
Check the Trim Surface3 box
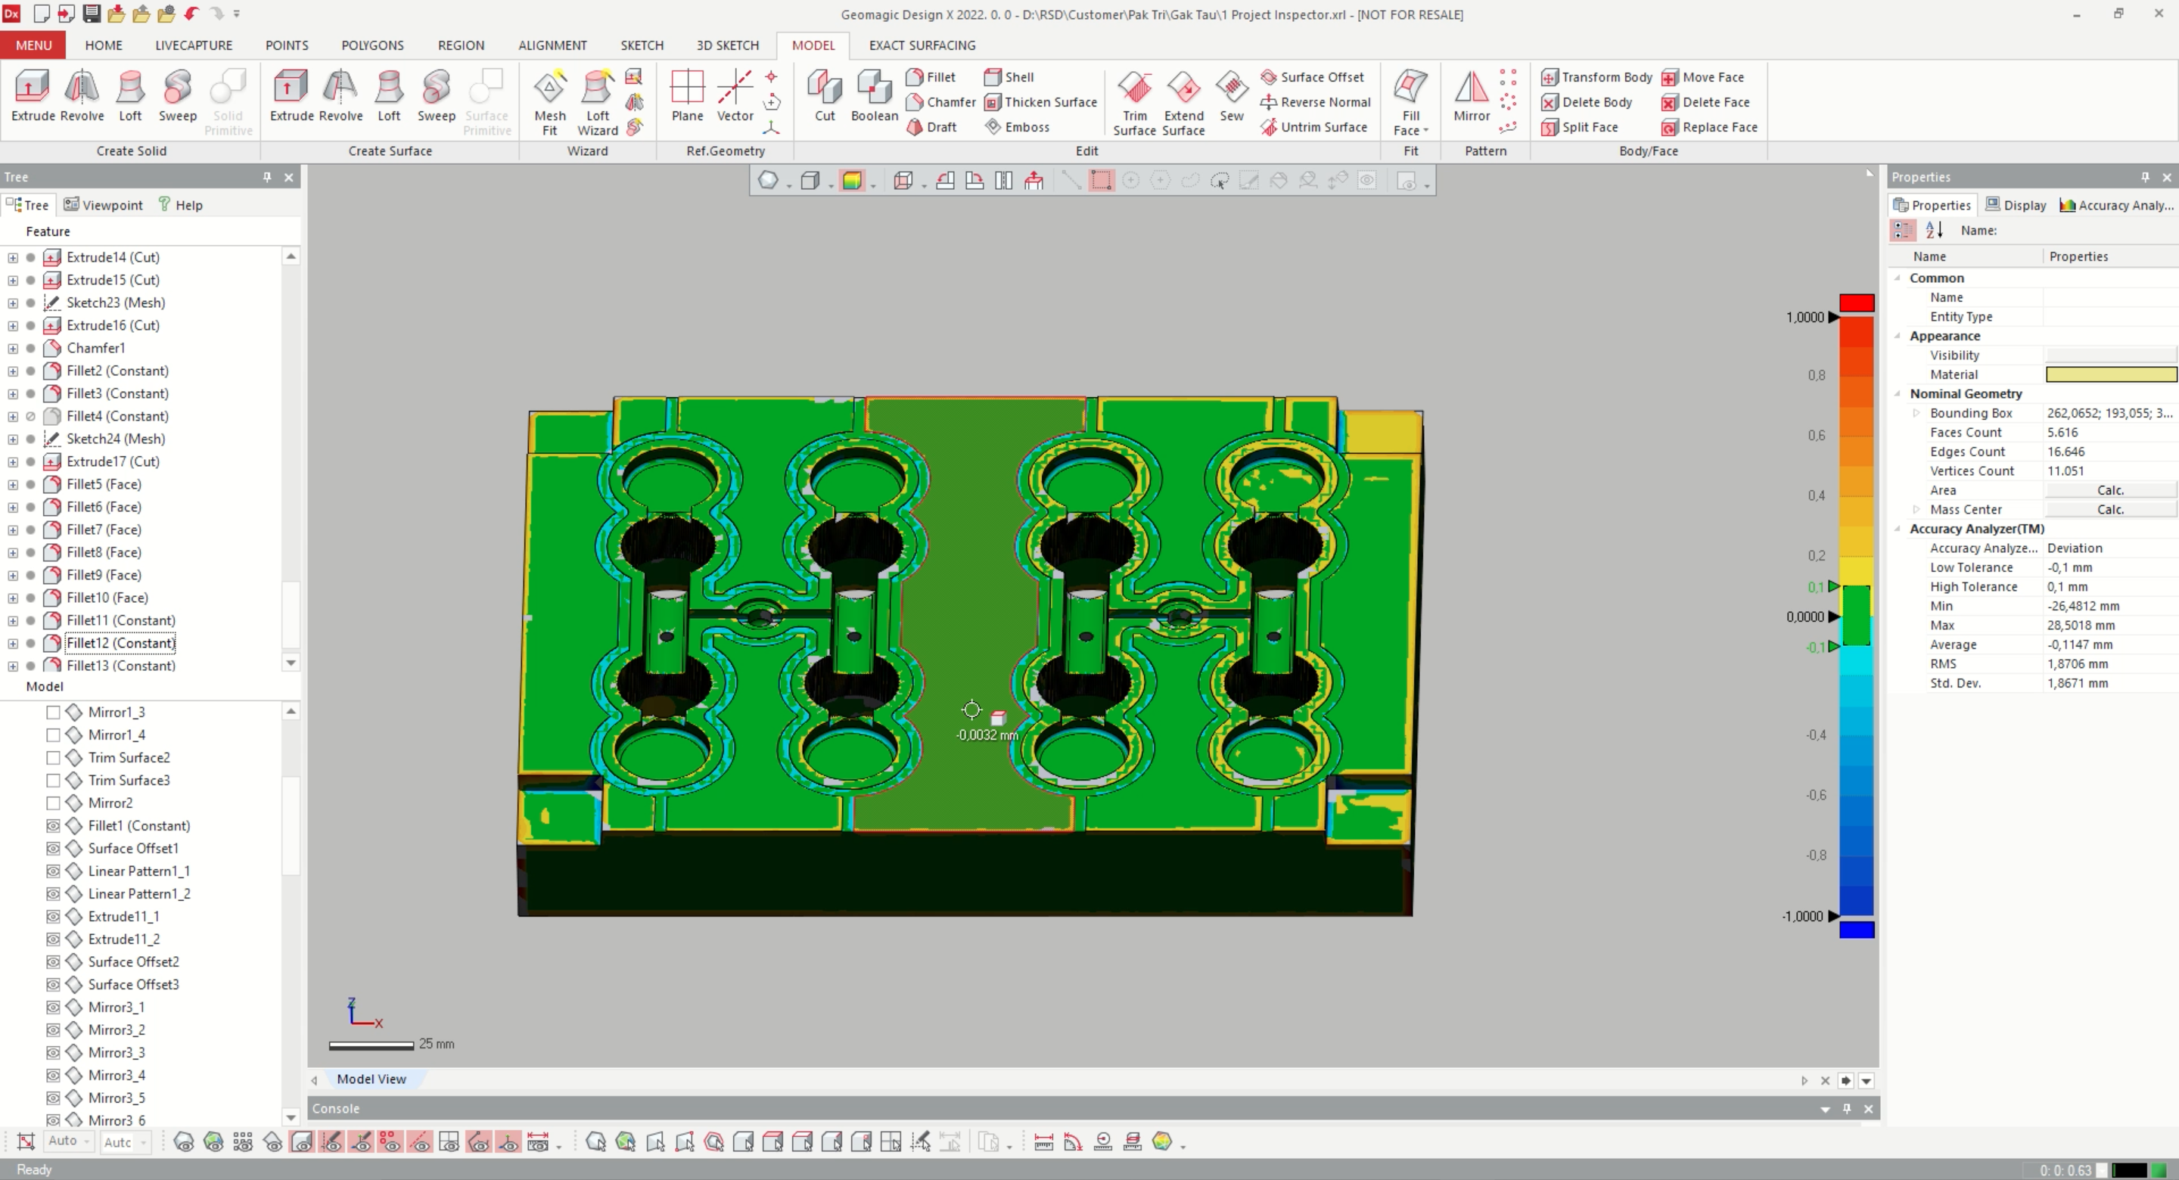point(53,781)
